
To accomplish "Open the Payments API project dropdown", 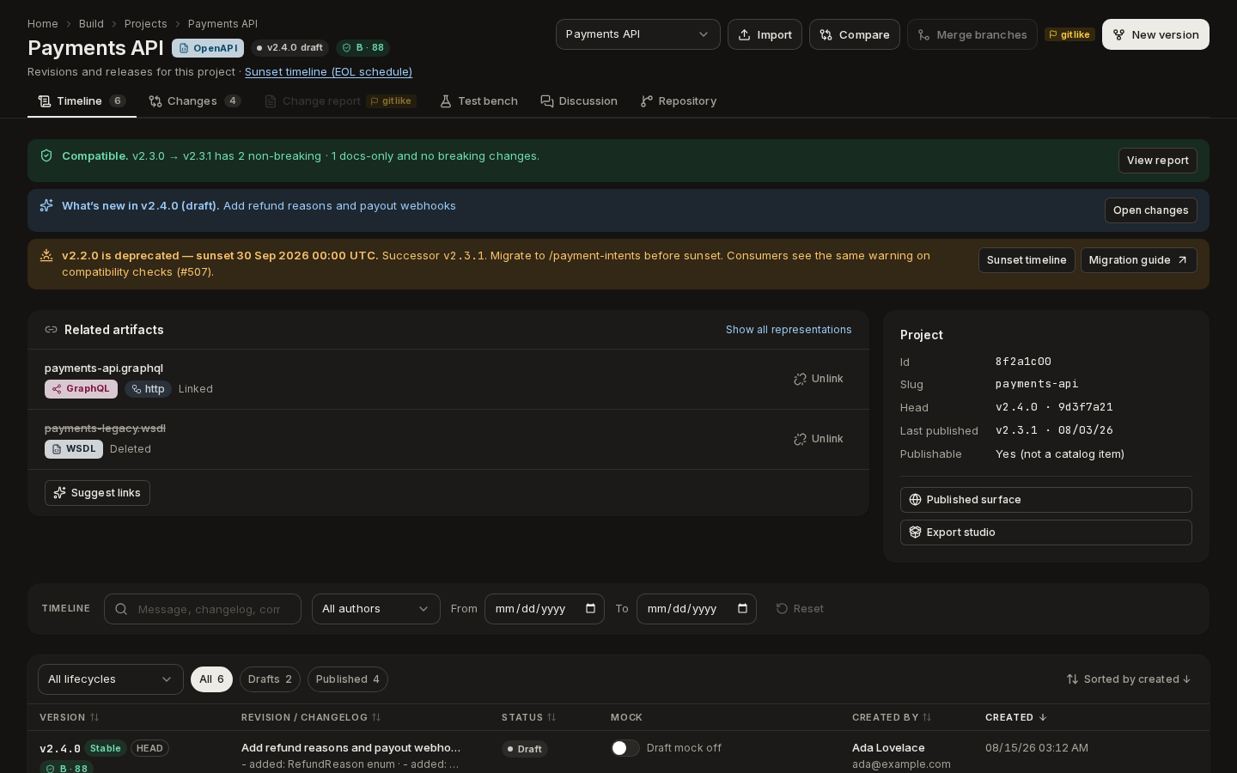I will [638, 34].
